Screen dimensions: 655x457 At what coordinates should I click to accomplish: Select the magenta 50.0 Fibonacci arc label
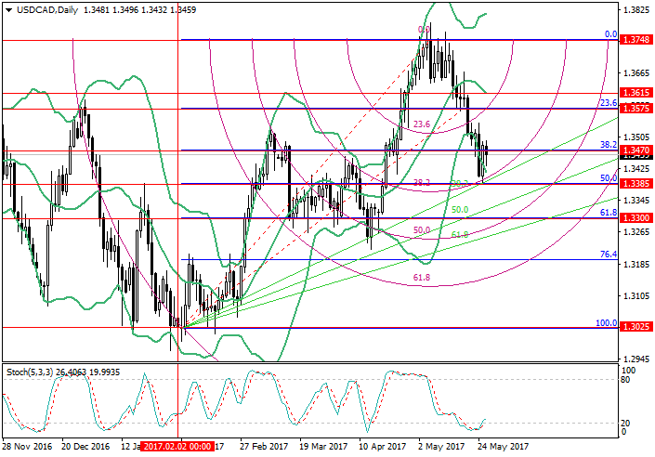422,230
